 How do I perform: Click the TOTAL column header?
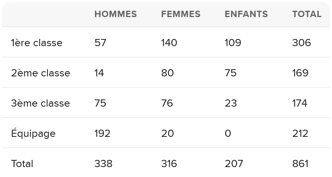click(x=307, y=14)
